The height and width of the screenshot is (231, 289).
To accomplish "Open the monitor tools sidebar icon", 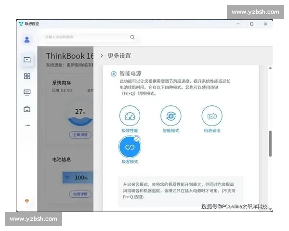I will 27,92.
